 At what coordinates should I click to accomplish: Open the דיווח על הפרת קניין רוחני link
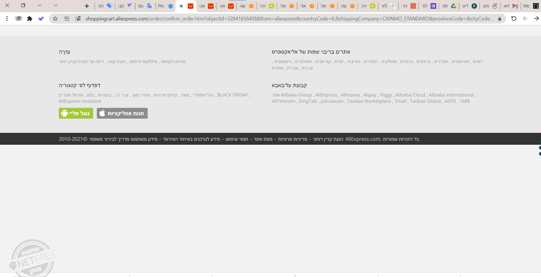pos(82,62)
